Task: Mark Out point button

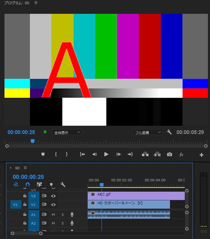Action: tap(67, 154)
